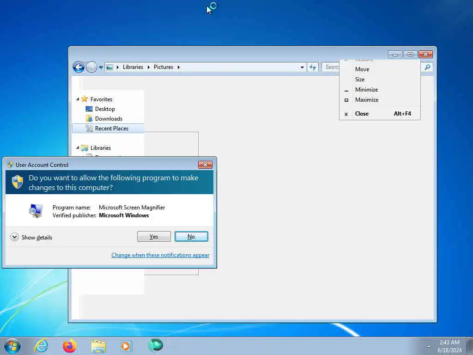Expand arrow before Libraries in breadcrumb
This screenshot has width=473, height=355.
118,67
